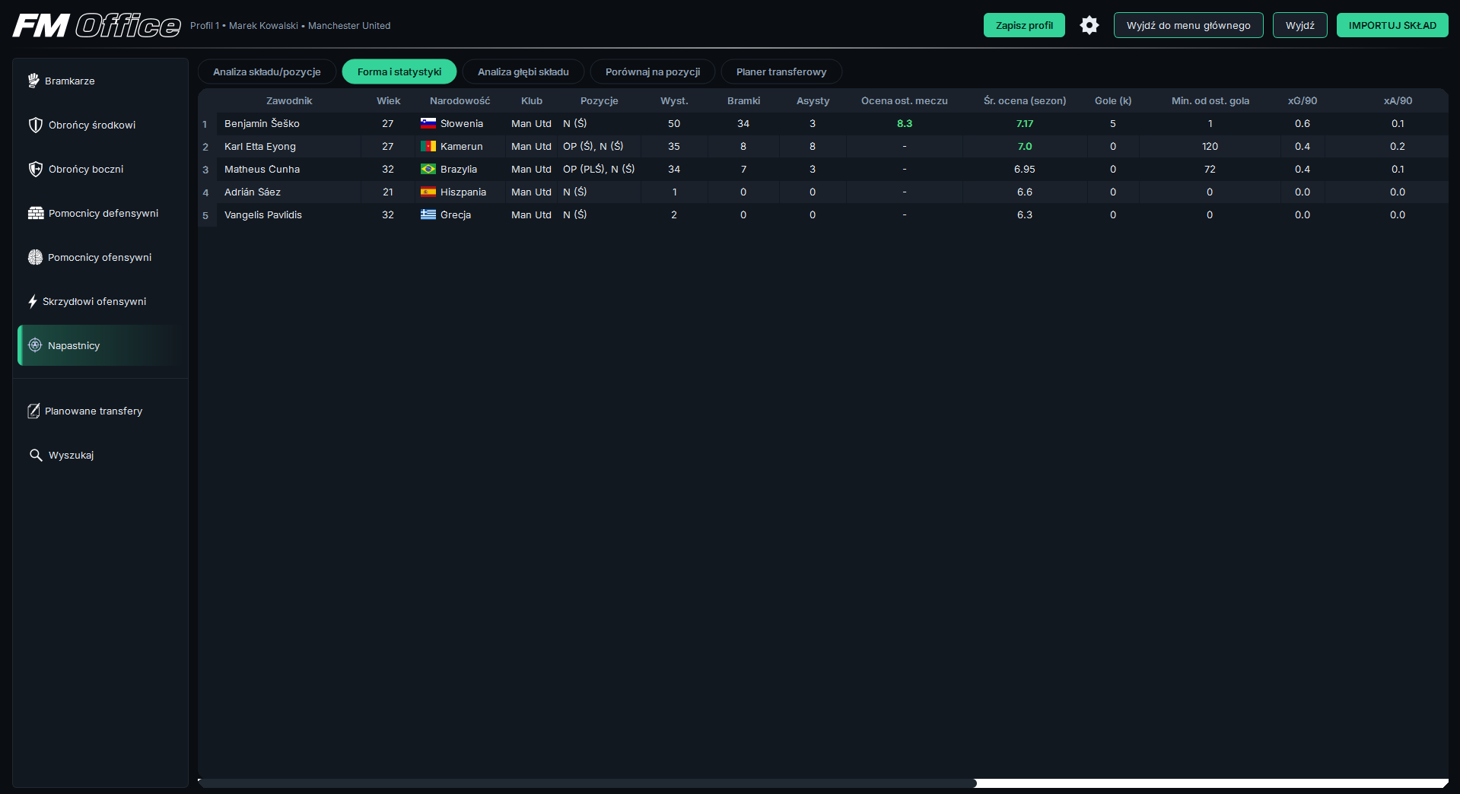Sort table by Zawodnik column header
Image resolution: width=1460 pixels, height=794 pixels.
[x=289, y=100]
